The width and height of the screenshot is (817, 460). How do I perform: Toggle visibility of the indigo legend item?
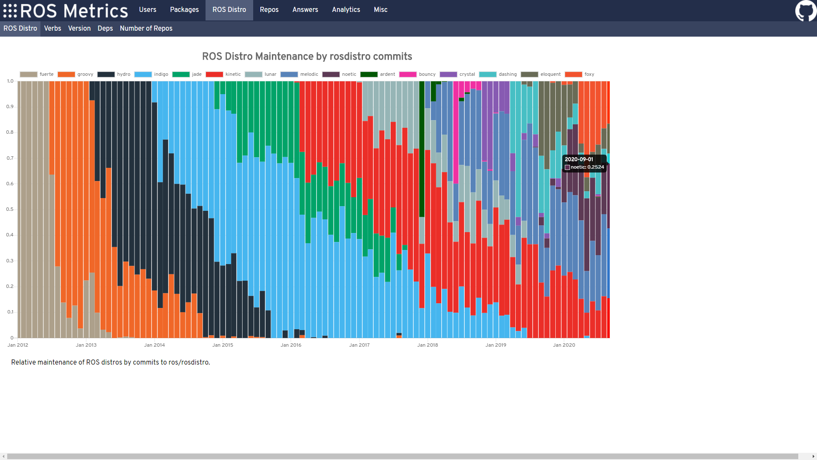click(x=161, y=74)
